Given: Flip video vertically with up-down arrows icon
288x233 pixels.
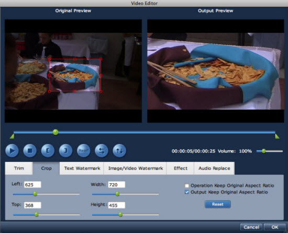Looking at the screenshot, I should click(x=119, y=151).
